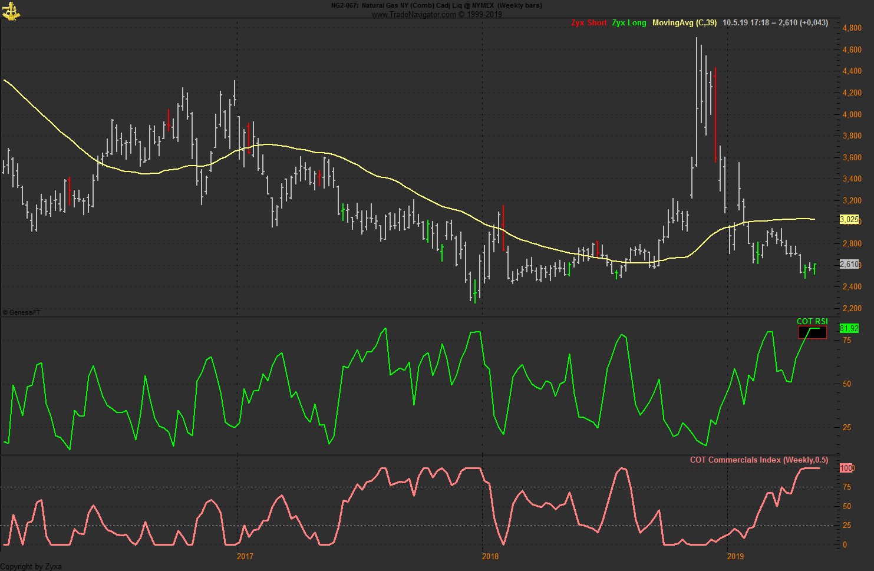The width and height of the screenshot is (874, 571).
Task: Jump to the 2019 timeline marker
Action: coord(735,556)
